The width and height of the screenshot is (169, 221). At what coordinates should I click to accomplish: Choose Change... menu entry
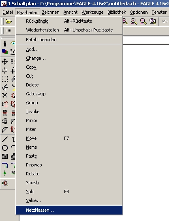point(69,58)
